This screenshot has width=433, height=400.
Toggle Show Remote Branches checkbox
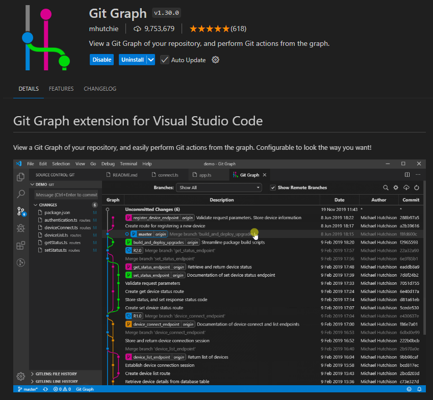[x=273, y=188]
